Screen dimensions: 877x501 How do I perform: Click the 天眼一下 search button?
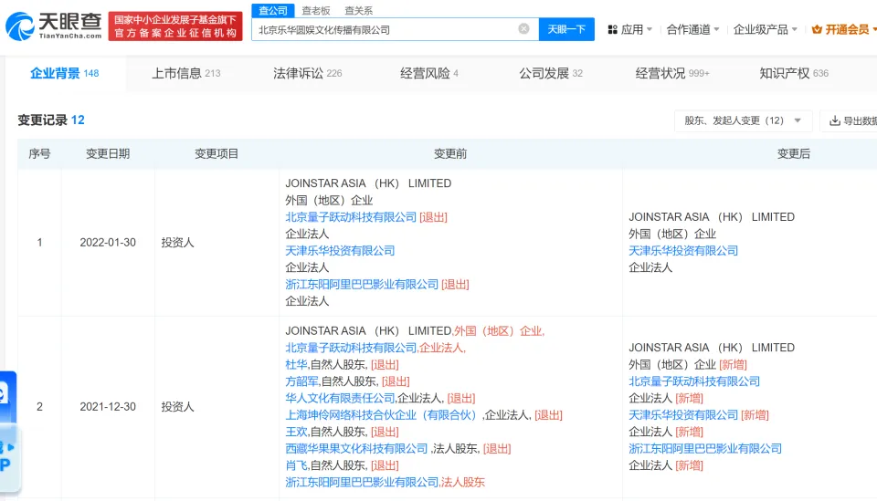click(x=566, y=29)
